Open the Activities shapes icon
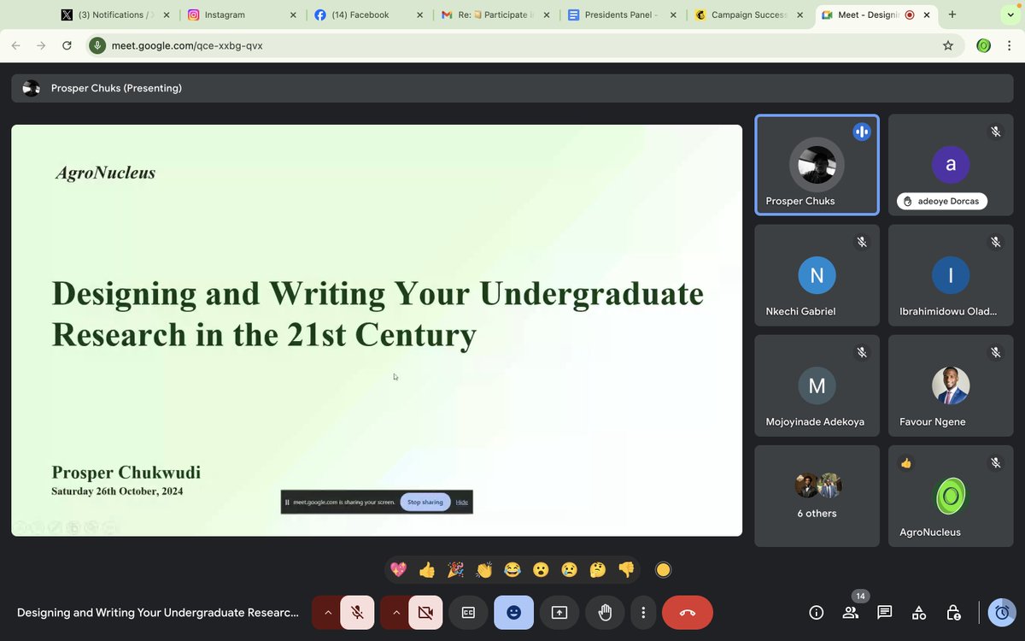Viewport: 1025px width, 641px height. click(919, 612)
